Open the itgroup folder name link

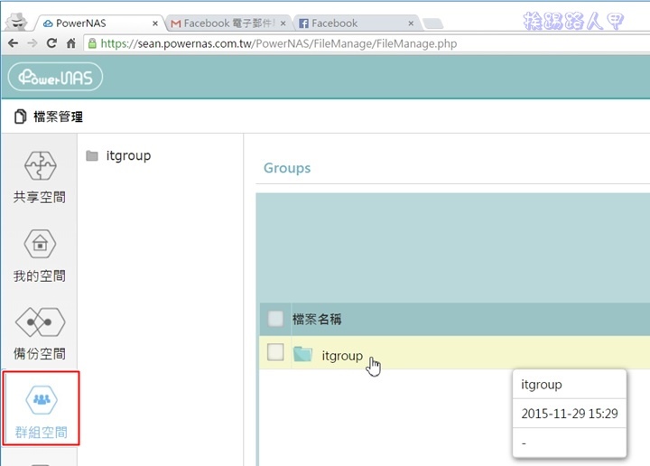point(342,356)
